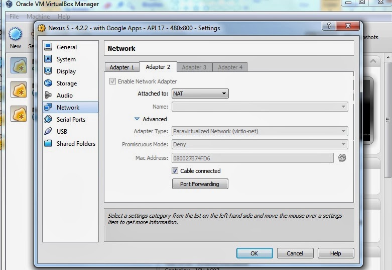Toggle the Cable connected checkbox
Screen dimensions: 392x270
pyautogui.click(x=175, y=171)
